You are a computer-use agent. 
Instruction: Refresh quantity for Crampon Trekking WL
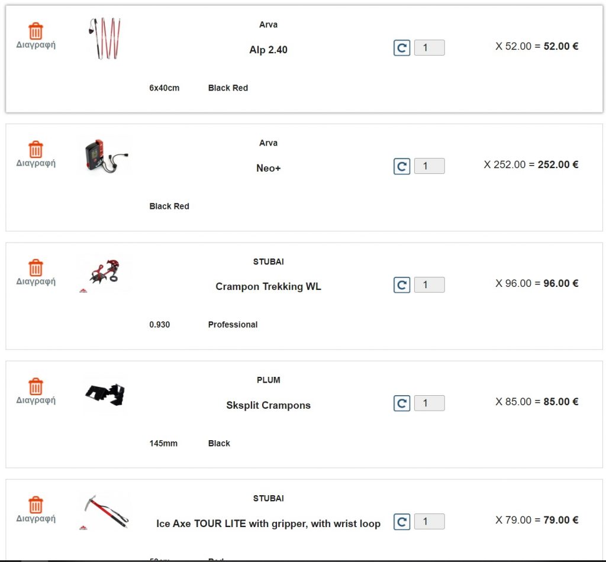pos(402,285)
